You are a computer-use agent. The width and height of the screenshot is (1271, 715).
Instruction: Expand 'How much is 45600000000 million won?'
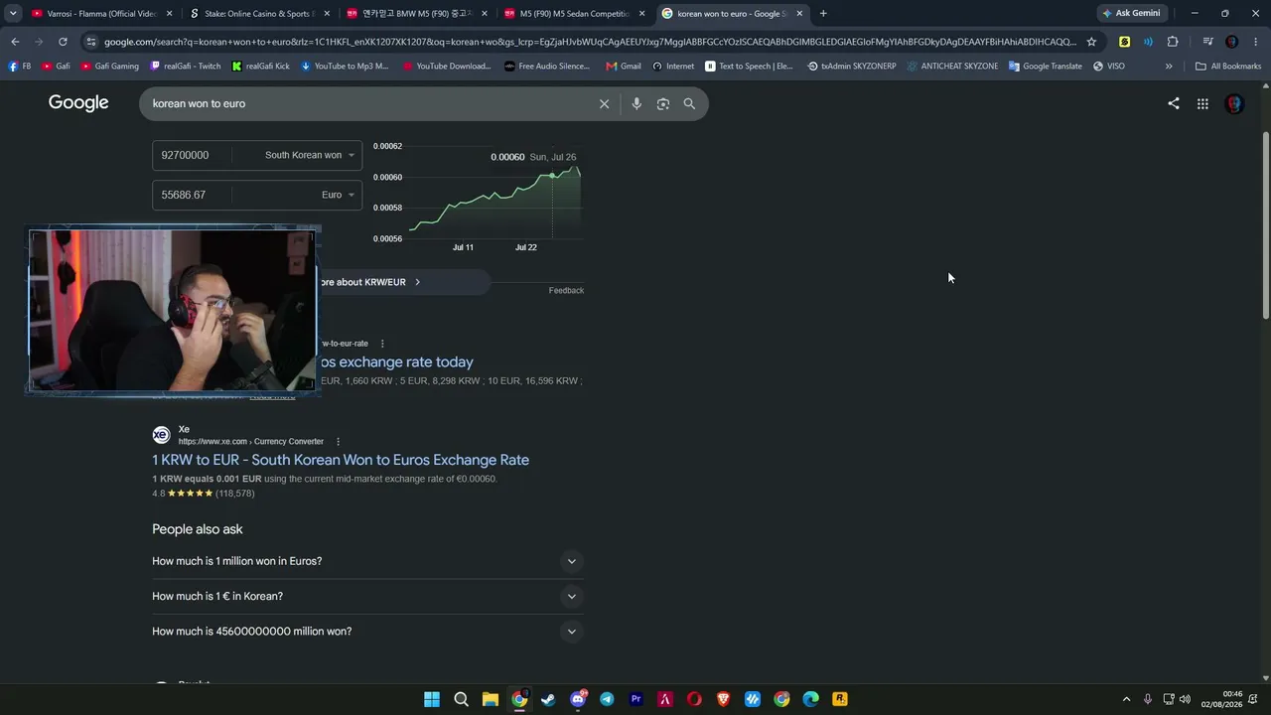(367, 632)
